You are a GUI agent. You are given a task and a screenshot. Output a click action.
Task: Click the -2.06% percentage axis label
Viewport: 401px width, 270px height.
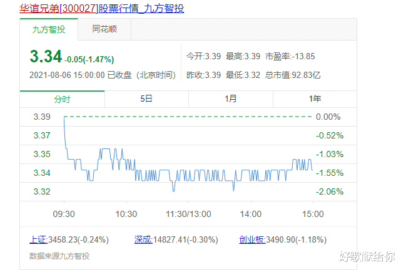click(x=330, y=191)
